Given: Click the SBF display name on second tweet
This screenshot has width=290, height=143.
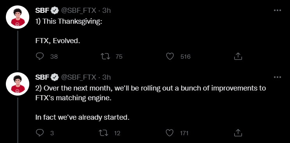Looking at the screenshot, I should (x=43, y=77).
